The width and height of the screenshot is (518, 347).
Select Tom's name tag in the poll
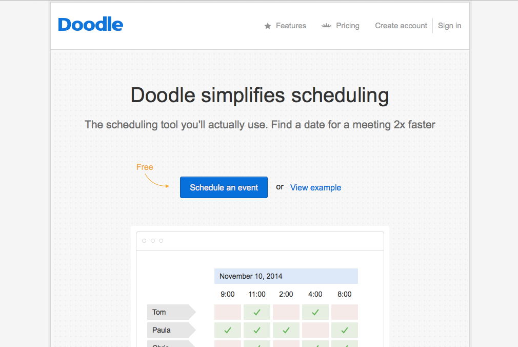click(x=168, y=312)
